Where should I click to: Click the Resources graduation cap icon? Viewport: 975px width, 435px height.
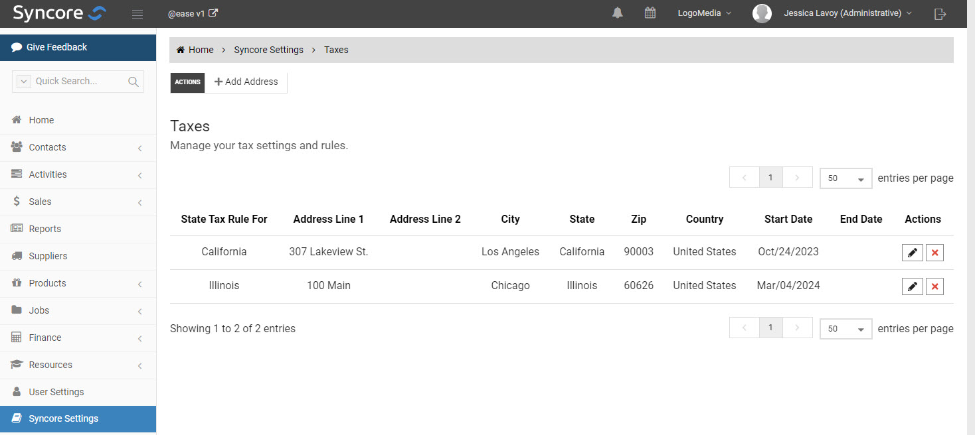[17, 364]
